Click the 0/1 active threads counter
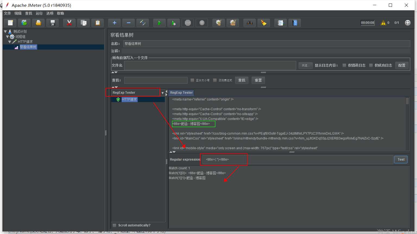The height and width of the screenshot is (234, 417). [397, 23]
